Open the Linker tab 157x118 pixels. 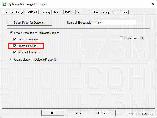(x=94, y=12)
